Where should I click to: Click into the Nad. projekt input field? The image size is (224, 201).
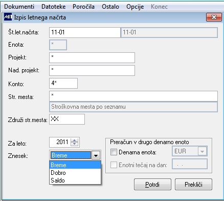coord(92,70)
